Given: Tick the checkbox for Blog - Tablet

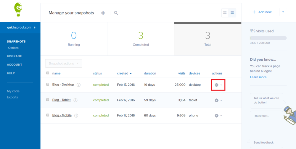Looking at the screenshot, I should click(x=48, y=100).
